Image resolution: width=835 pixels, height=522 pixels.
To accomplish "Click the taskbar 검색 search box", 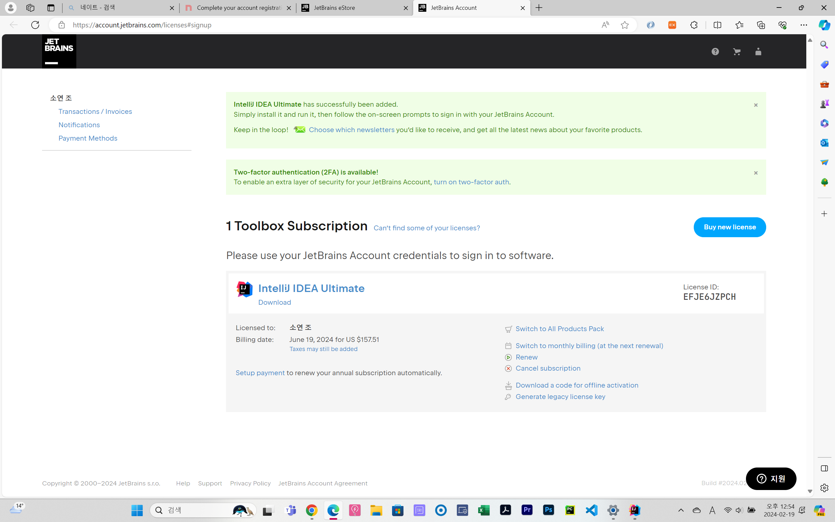I will [203, 510].
